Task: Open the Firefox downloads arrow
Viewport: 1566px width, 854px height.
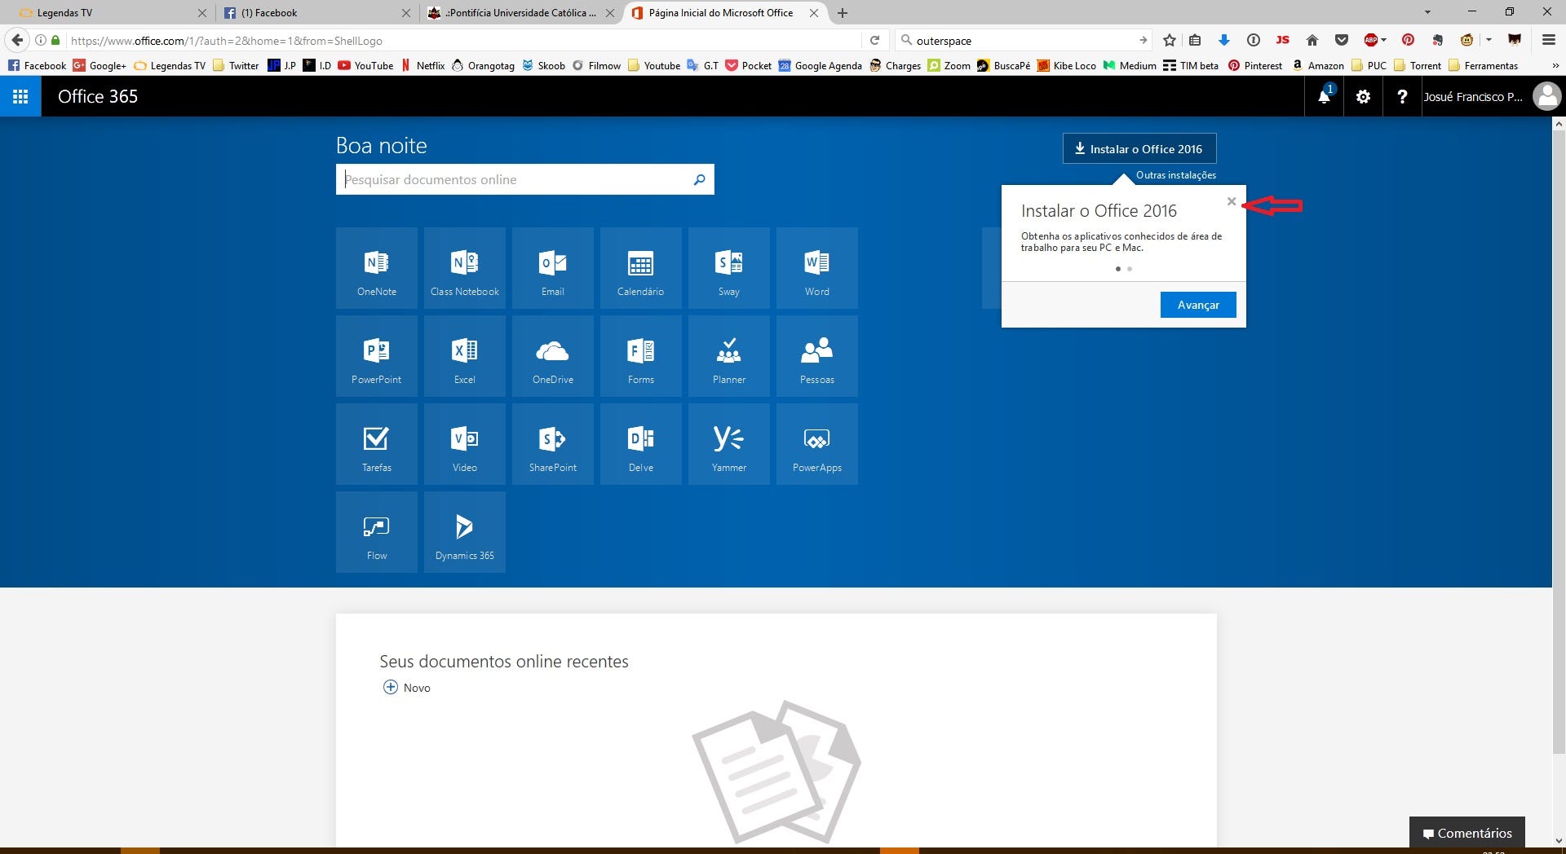Action: point(1223,40)
